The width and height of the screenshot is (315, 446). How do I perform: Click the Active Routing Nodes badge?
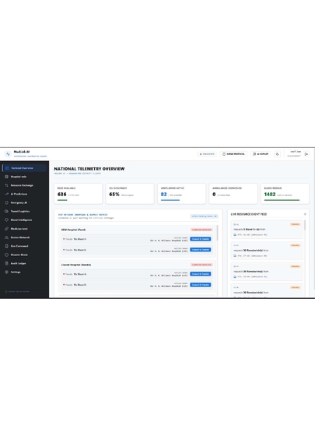point(205,216)
